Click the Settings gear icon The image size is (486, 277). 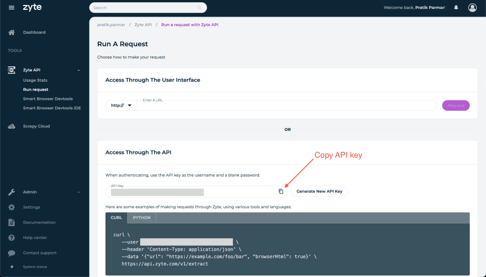pyautogui.click(x=12, y=207)
